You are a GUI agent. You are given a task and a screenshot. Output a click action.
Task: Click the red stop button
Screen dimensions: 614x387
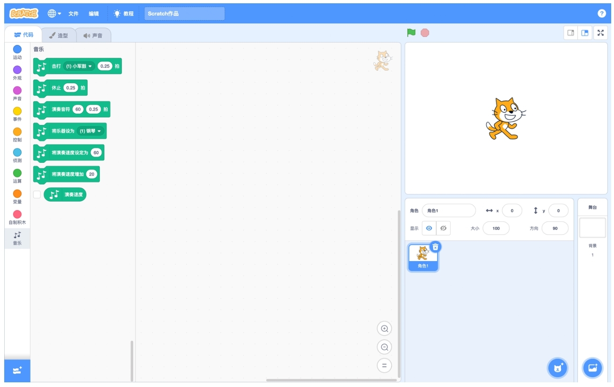click(425, 33)
